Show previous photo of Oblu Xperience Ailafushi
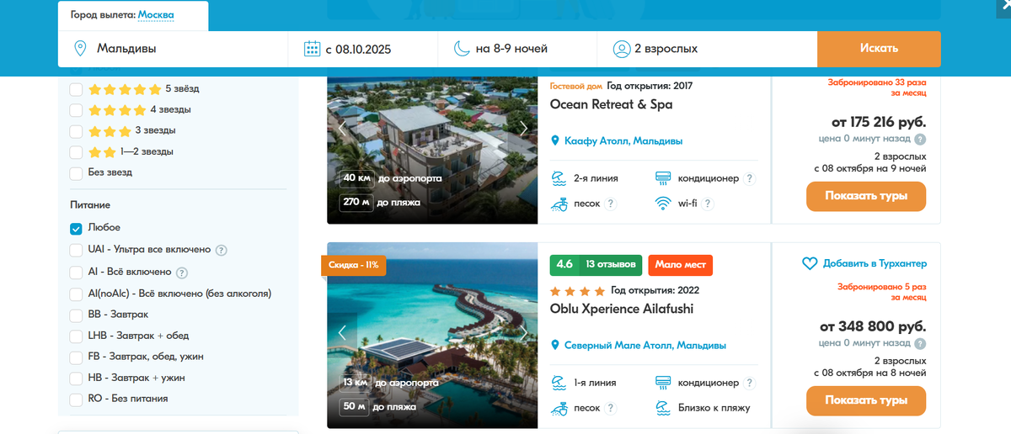 (x=342, y=332)
